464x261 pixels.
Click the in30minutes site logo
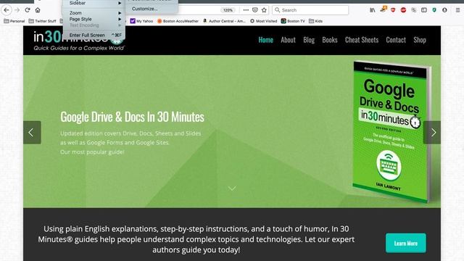tap(78, 41)
